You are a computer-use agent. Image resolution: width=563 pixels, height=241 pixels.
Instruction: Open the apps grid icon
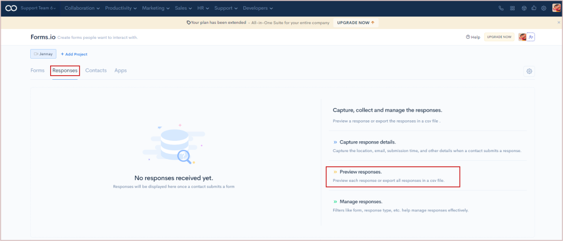(x=512, y=9)
